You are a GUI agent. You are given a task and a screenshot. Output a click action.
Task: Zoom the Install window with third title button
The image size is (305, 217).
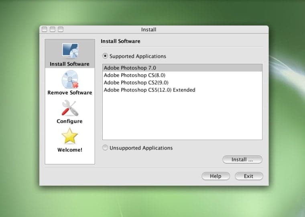(61, 29)
